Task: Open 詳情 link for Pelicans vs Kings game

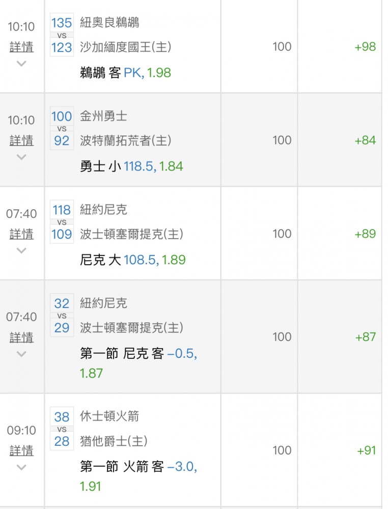Action: (21, 47)
